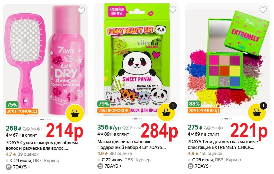Screen dimensions: 274x174
Task: Open the 7DAYS Сухой шампунь product title
Action: 42,145
